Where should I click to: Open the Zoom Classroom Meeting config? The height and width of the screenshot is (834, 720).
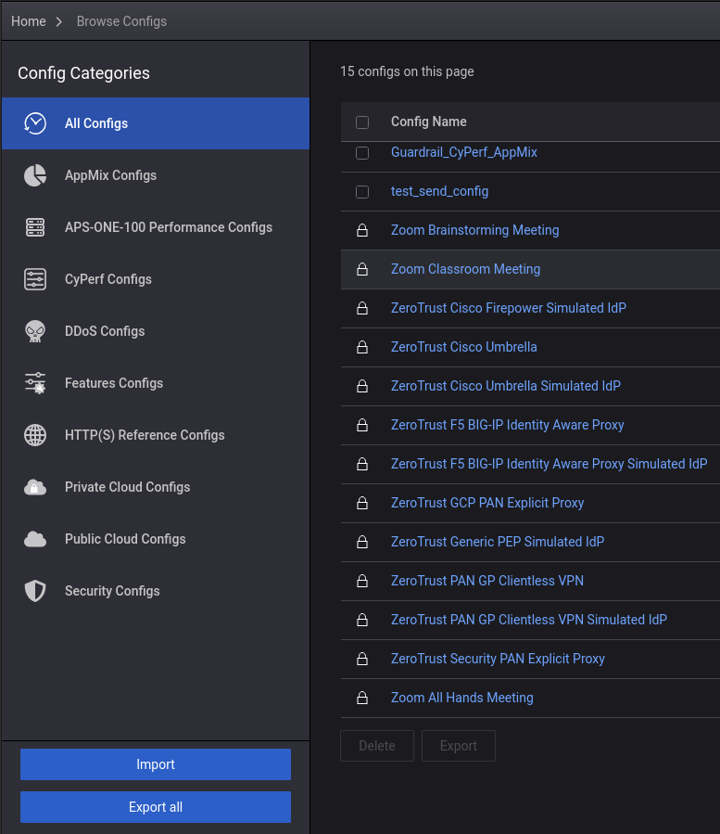(465, 269)
